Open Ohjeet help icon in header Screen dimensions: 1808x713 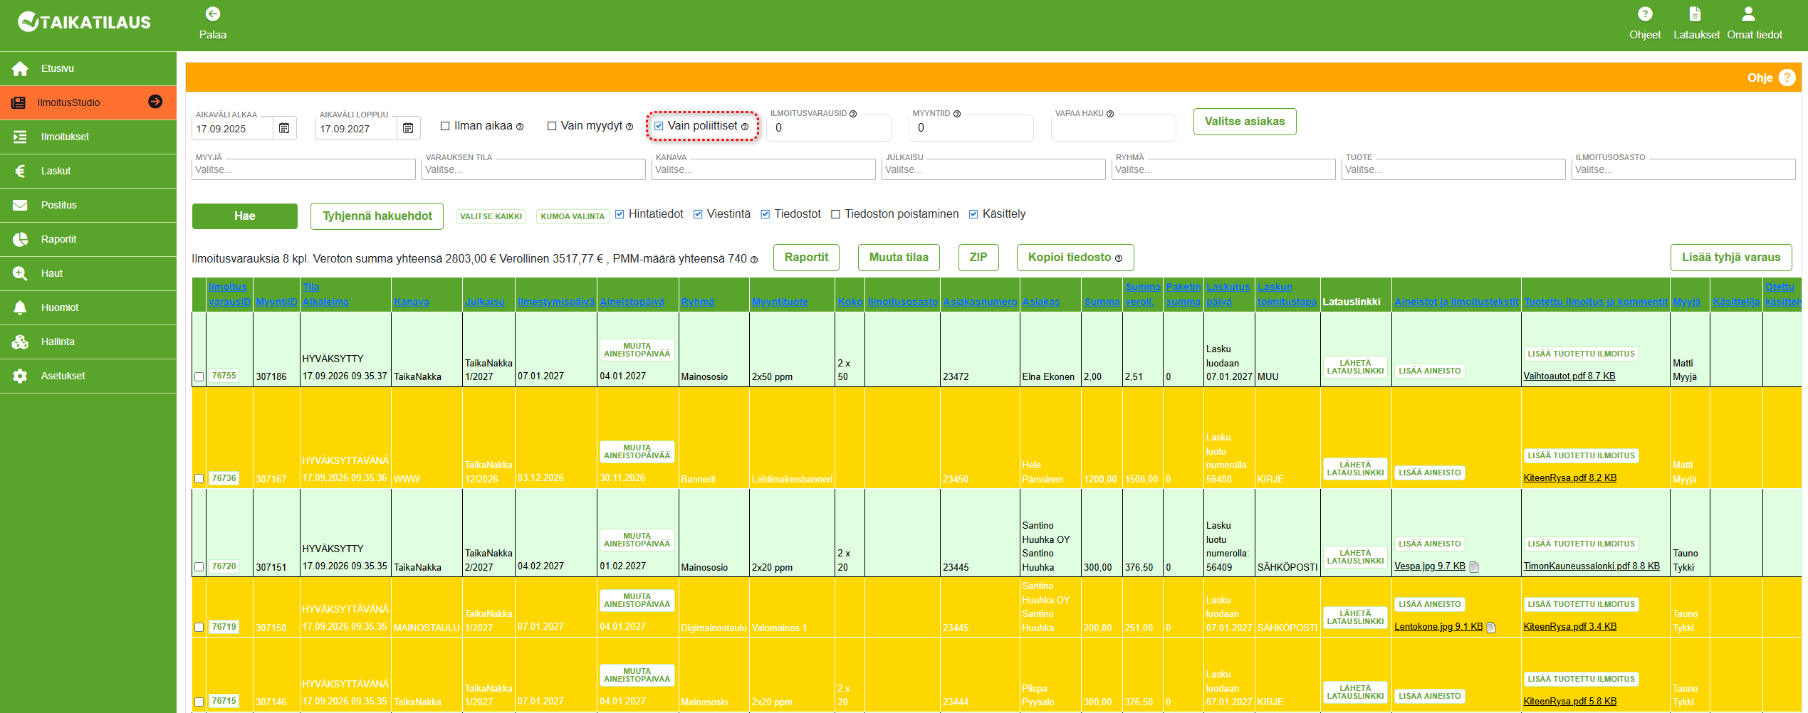tap(1644, 14)
